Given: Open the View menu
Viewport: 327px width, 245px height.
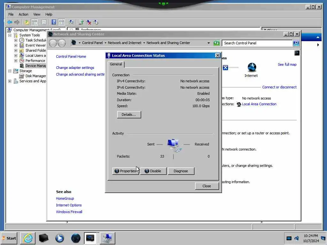Looking at the screenshot, I should coord(37,14).
